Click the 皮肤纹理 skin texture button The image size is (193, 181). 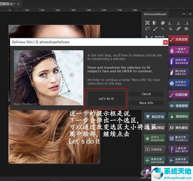[179, 61]
